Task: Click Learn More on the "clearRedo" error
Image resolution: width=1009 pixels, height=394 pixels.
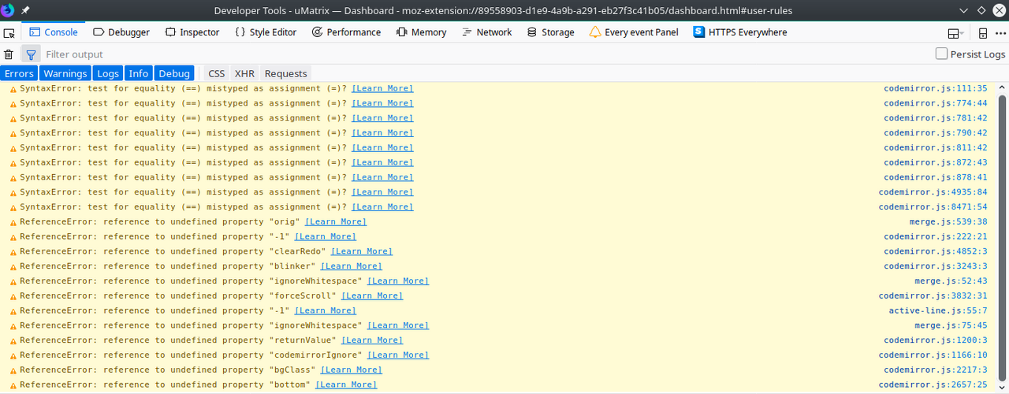Action: pyautogui.click(x=362, y=251)
